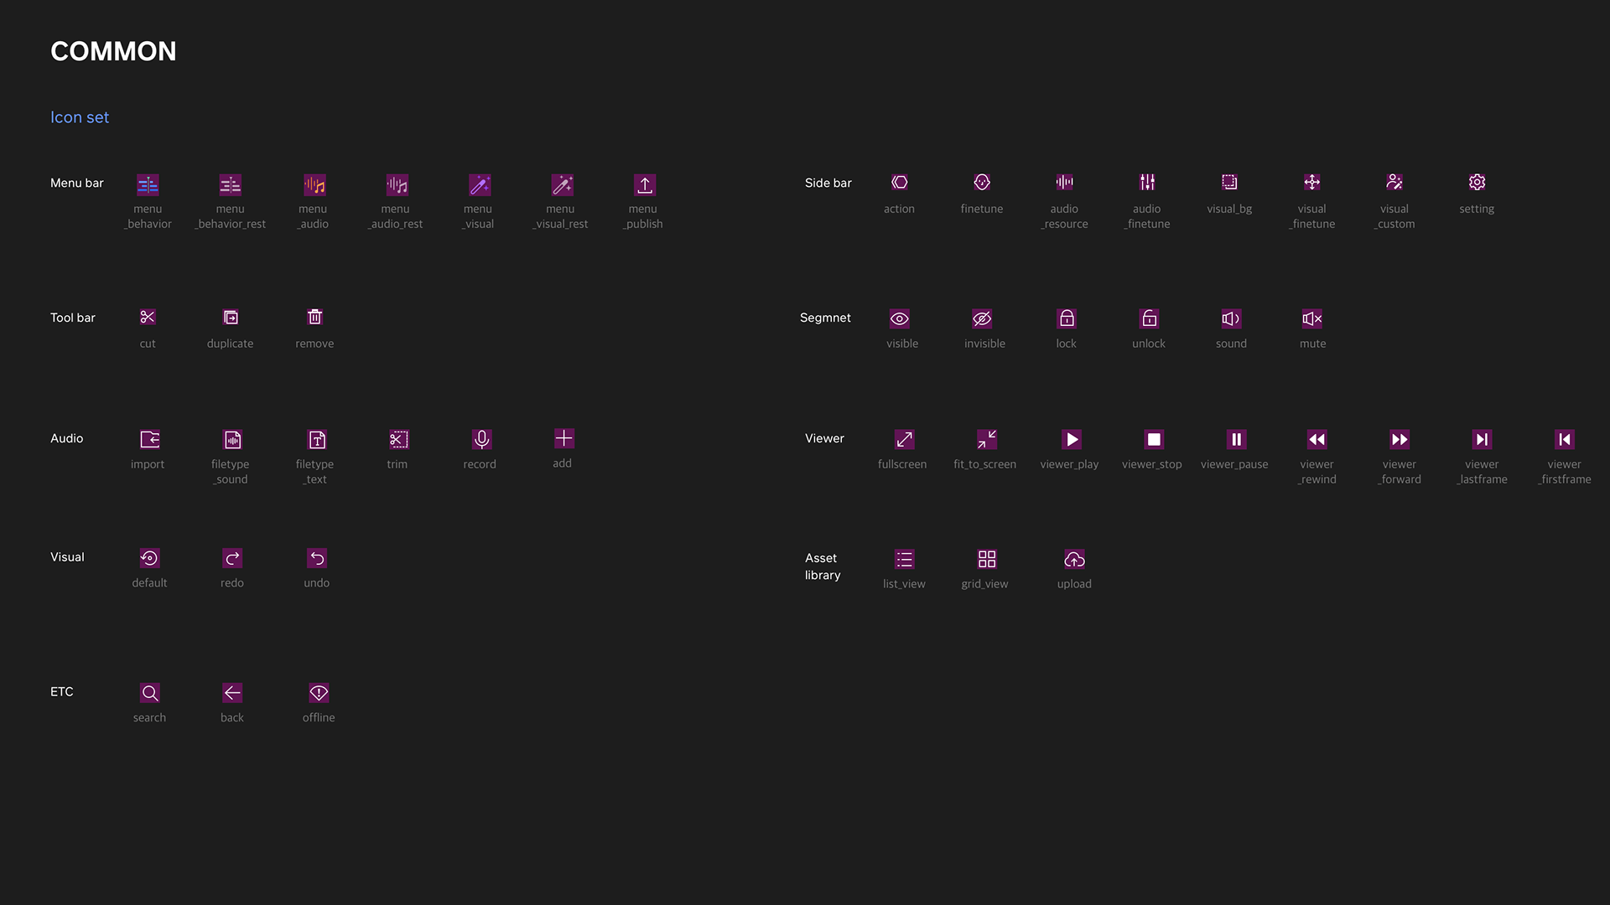
Task: Click the duplicate icon
Action: (231, 317)
